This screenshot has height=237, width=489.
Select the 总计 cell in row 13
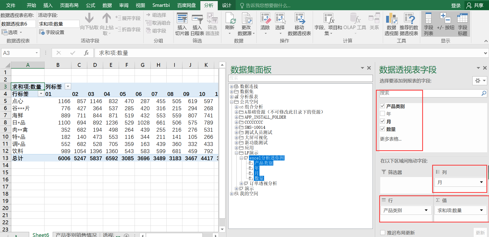(x=28, y=158)
